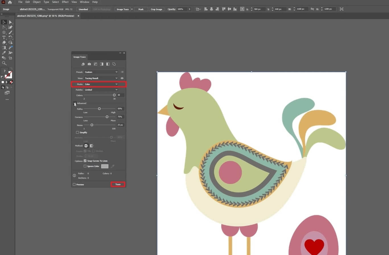Toggle the tracing View eye icon
The image size is (389, 255).
click(122, 78)
